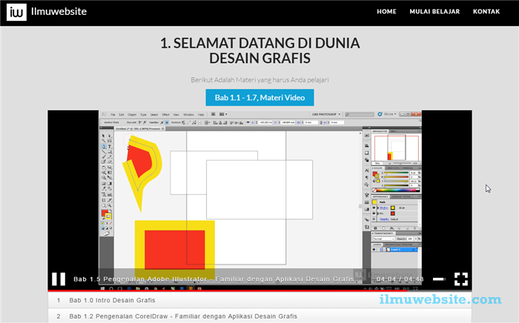Click the Ilmuwebsite brand name

click(x=59, y=11)
